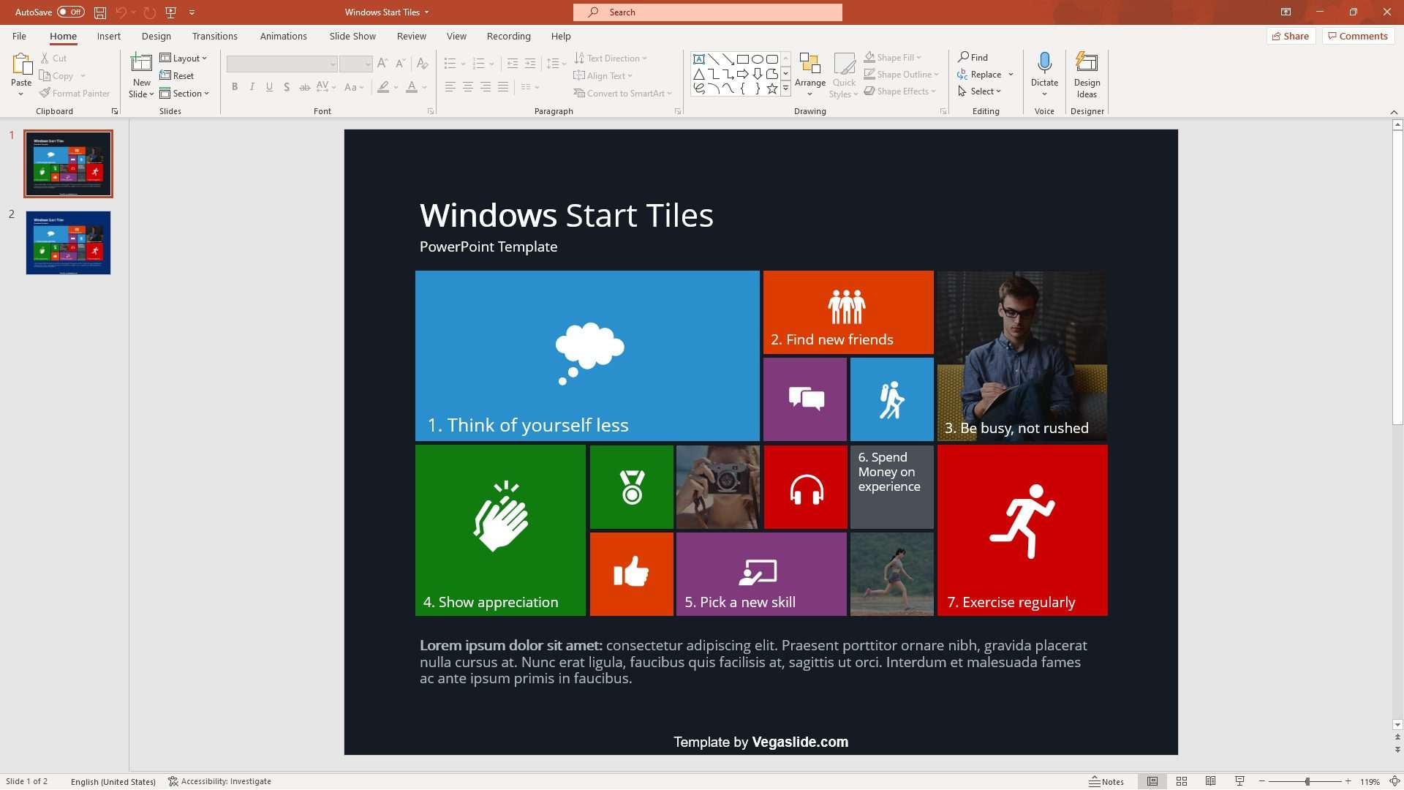Select the Arrow shape tool
1404x790 pixels.
pyautogui.click(x=728, y=59)
